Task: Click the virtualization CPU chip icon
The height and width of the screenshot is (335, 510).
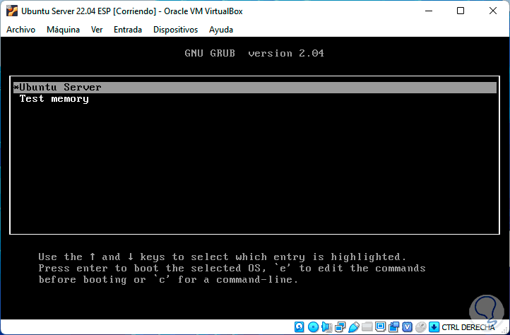Action: (x=407, y=327)
